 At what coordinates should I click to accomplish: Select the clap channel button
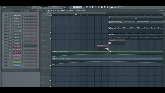(x=17, y=19)
